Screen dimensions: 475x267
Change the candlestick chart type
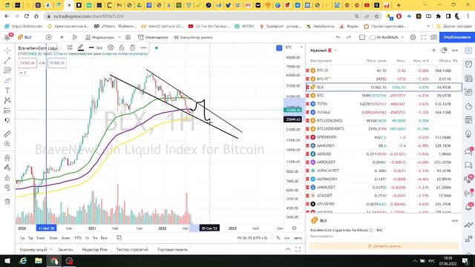point(75,37)
